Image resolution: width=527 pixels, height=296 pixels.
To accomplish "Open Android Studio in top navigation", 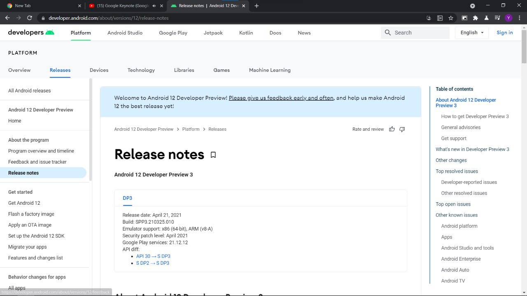I will (125, 33).
